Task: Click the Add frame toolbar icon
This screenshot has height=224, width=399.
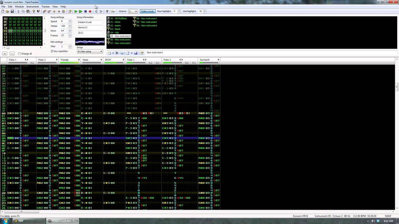Action: 45,11
